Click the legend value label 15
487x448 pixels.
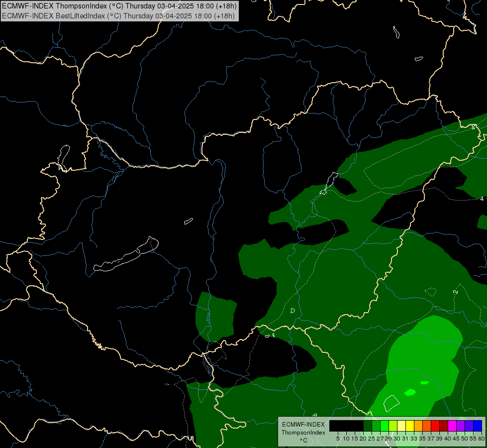355,439
